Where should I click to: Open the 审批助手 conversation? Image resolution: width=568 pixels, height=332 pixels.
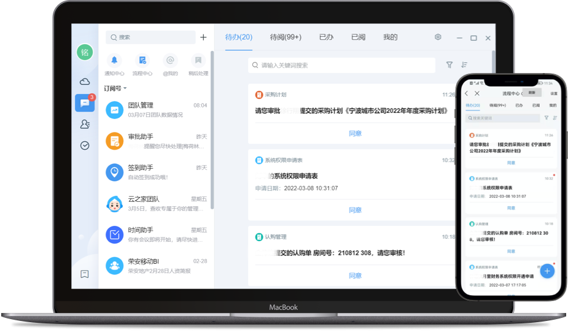(156, 141)
